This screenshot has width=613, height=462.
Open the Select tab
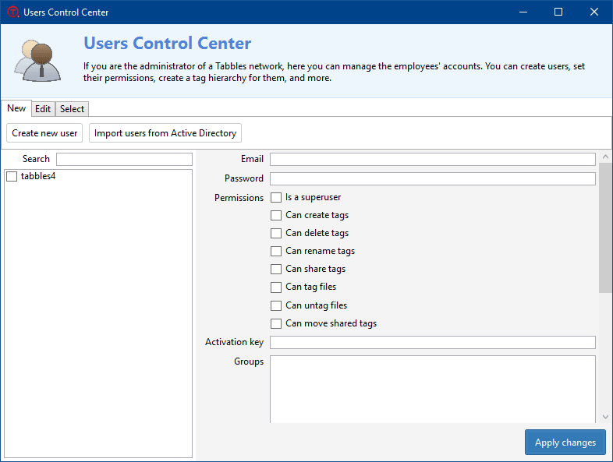[72, 109]
